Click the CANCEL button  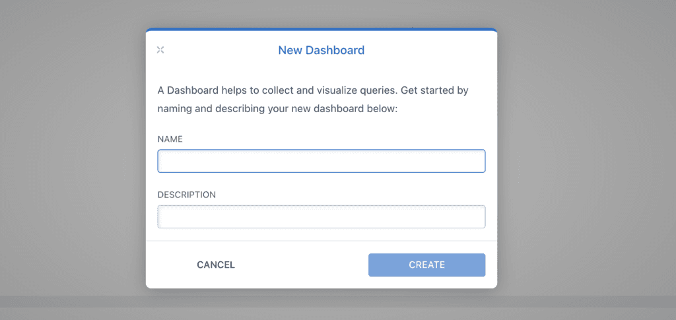click(x=216, y=265)
